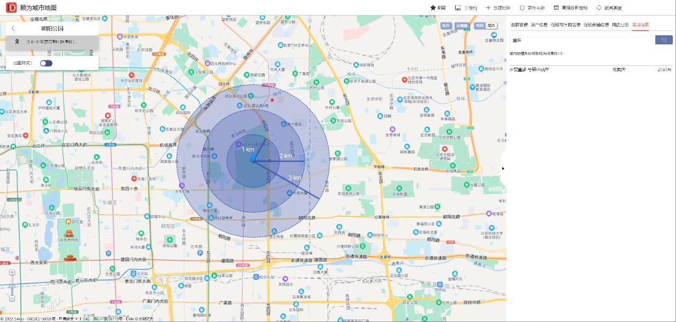Toggle the 地图样式 map style switch
The image size is (676, 322).
point(47,63)
